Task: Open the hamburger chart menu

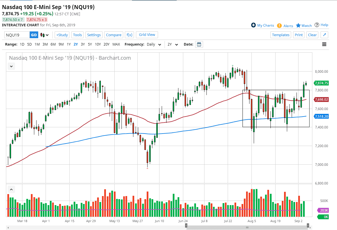Action: (x=324, y=44)
